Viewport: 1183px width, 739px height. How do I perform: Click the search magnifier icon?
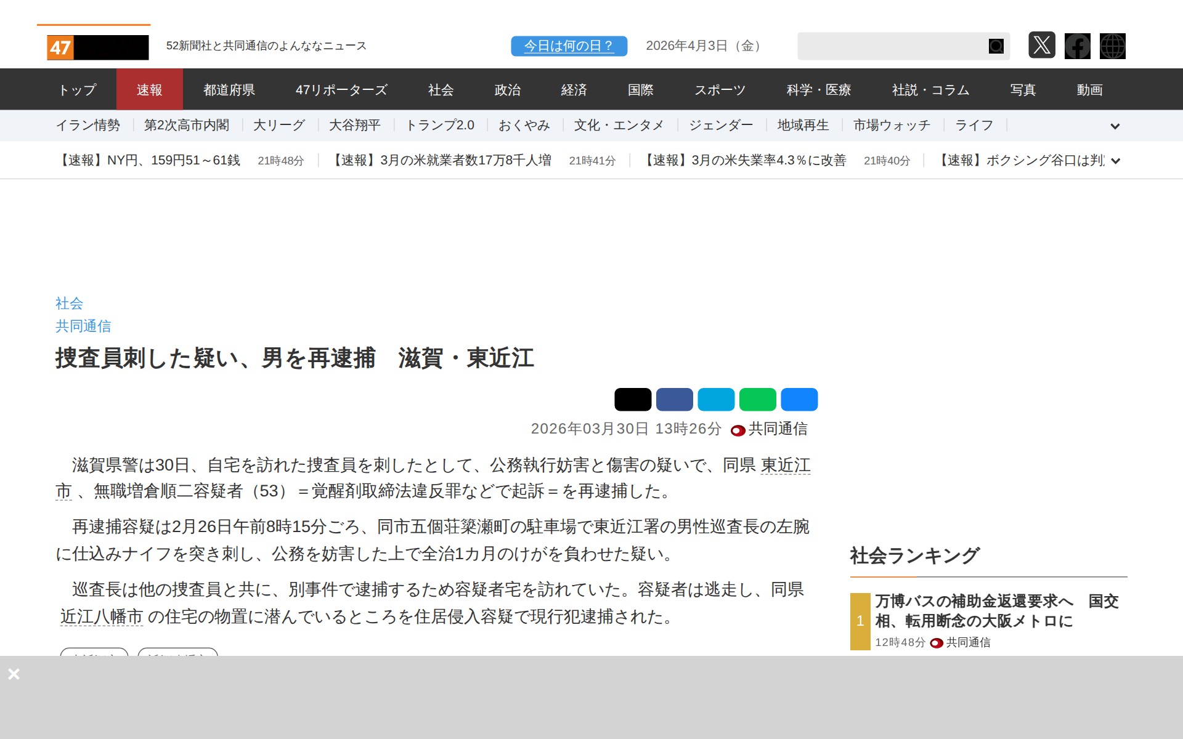tap(996, 46)
